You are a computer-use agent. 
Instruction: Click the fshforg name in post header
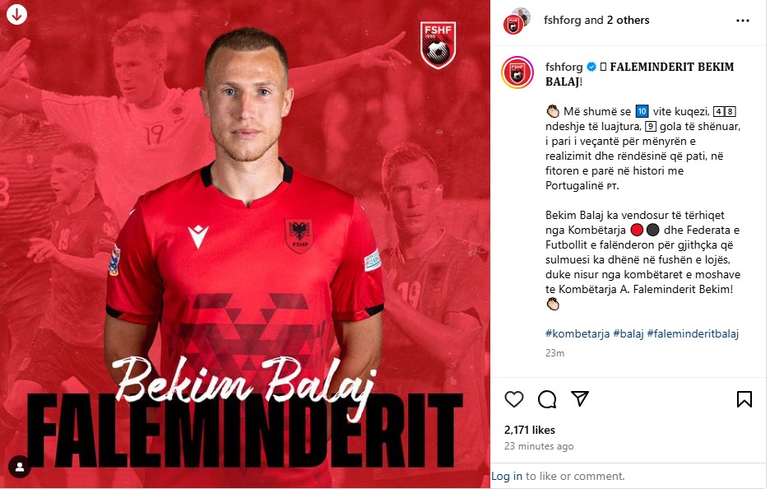[x=562, y=20]
